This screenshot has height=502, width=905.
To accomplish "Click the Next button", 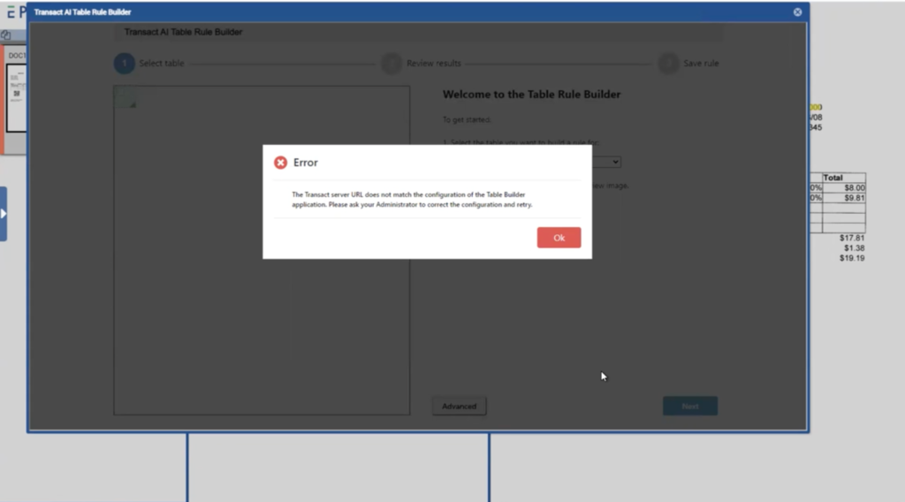I will 689,407.
